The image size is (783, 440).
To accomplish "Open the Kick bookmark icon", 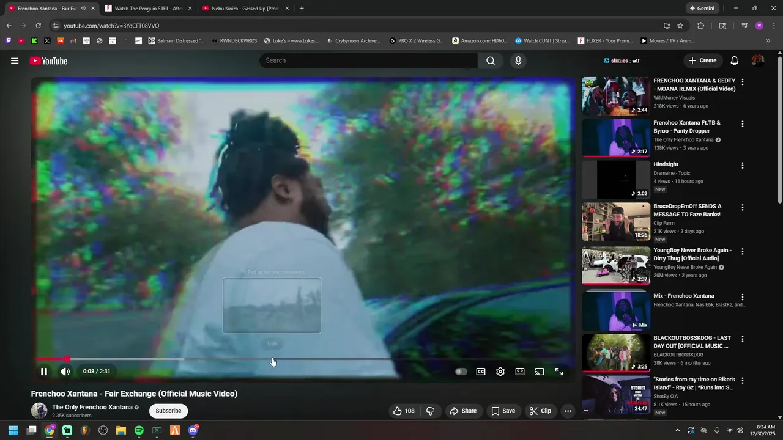I will click(x=34, y=41).
